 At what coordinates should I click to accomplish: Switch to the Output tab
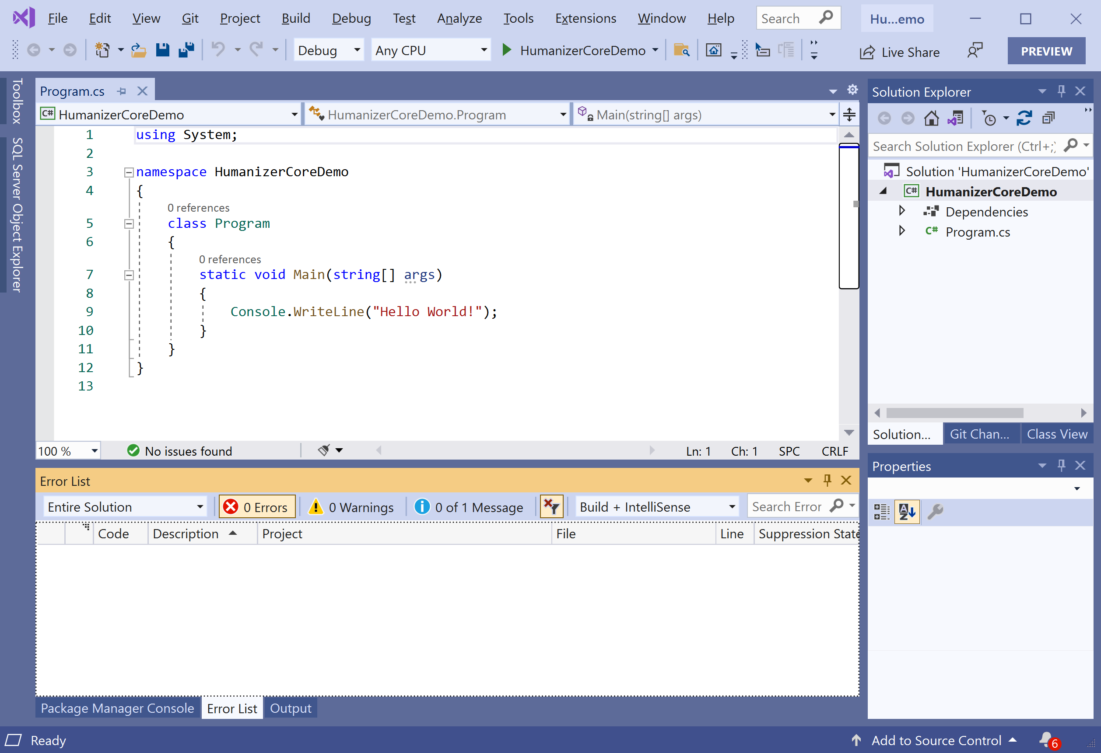pyautogui.click(x=291, y=708)
